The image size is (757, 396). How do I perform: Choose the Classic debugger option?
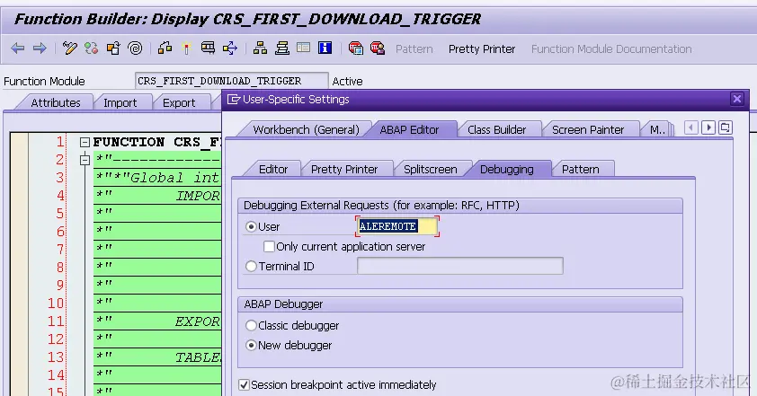pos(251,326)
